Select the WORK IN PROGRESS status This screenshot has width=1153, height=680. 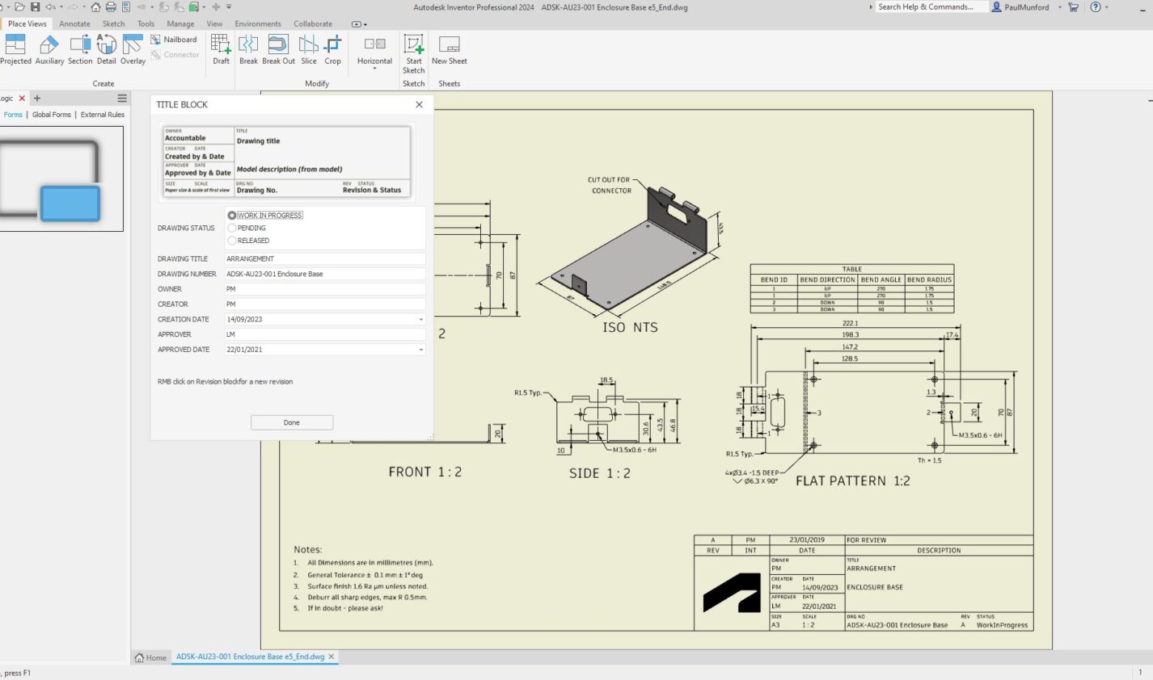[232, 215]
